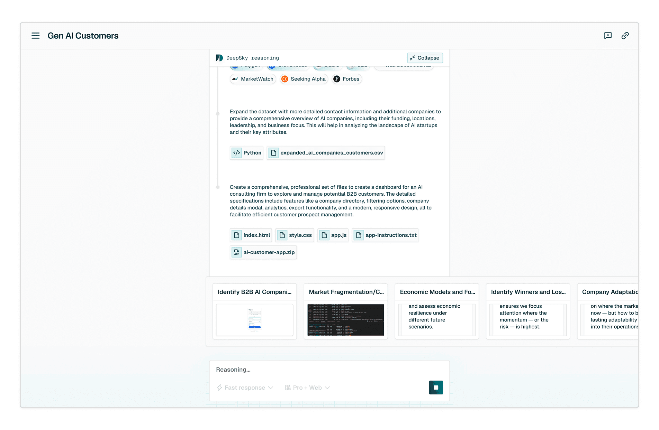This screenshot has height=430, width=659.
Task: Click the Seeking Alpha logo icon
Action: [285, 79]
